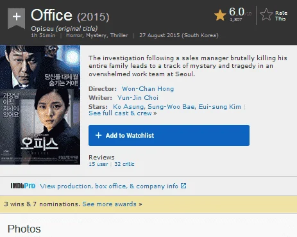Open the 32 critic reviews link

[124, 164]
